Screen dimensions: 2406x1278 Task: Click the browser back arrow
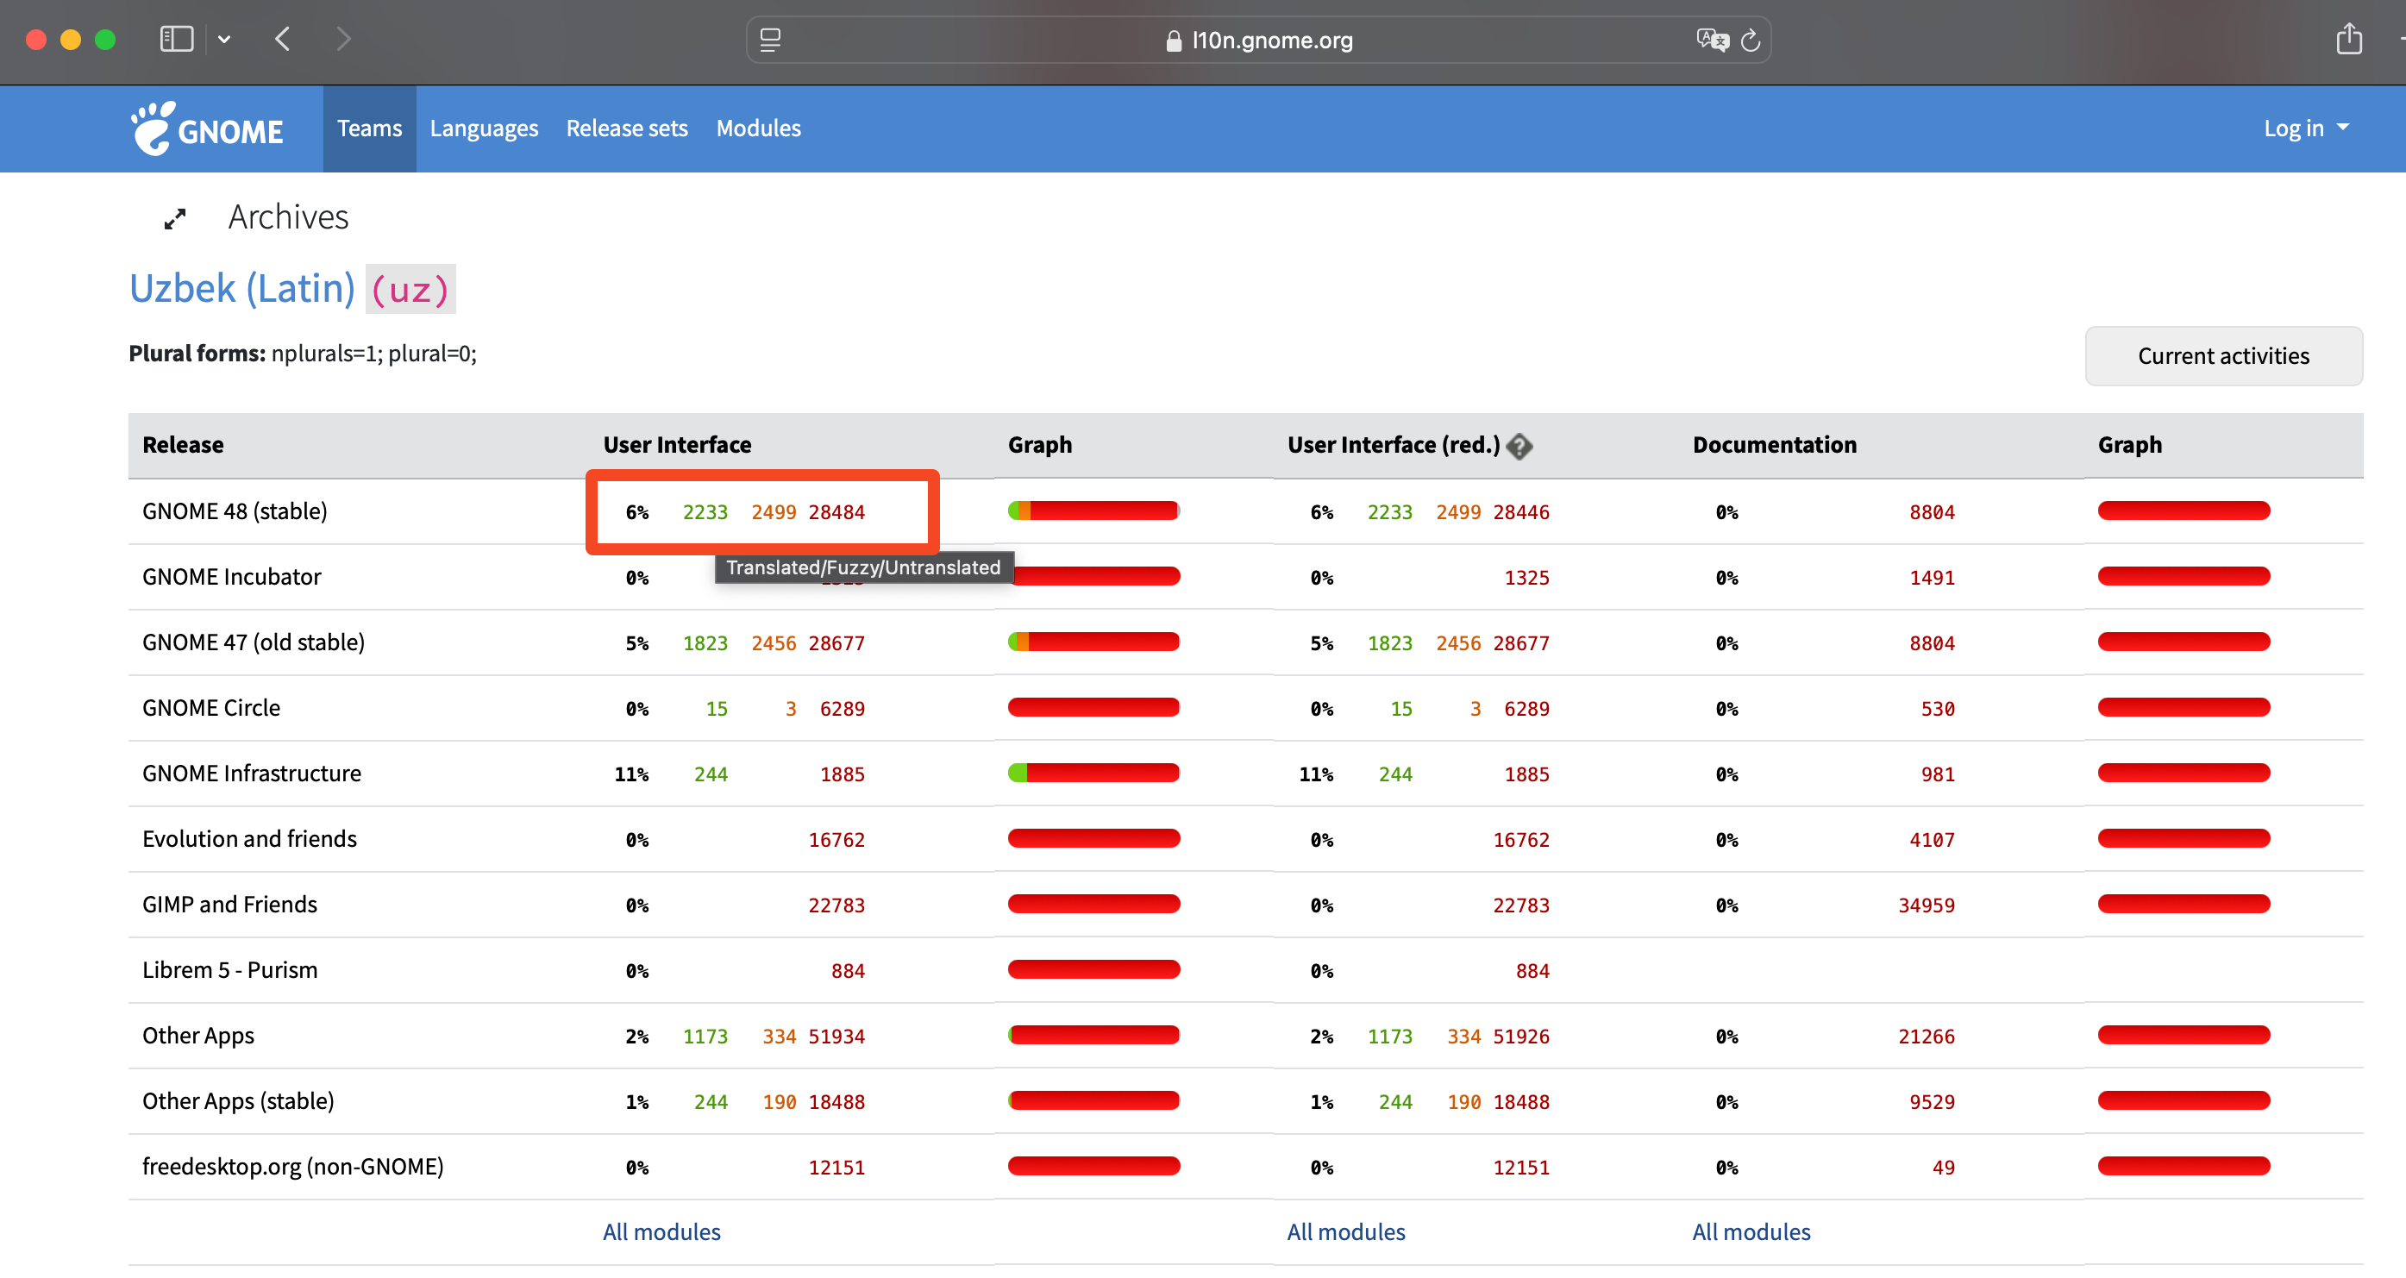coord(283,40)
